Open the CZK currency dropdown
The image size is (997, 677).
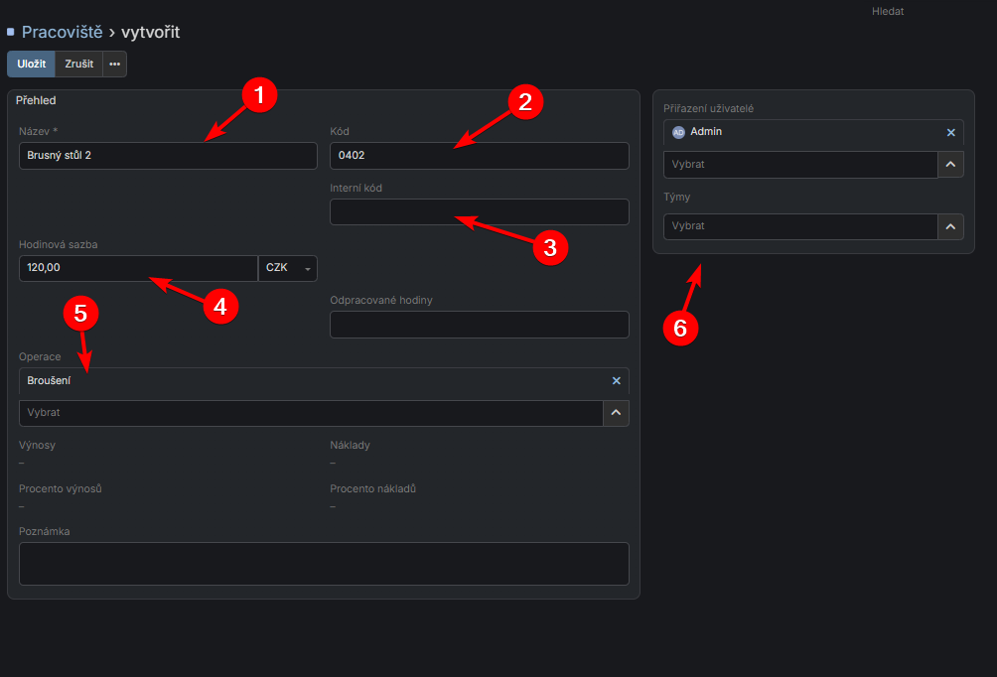(288, 269)
